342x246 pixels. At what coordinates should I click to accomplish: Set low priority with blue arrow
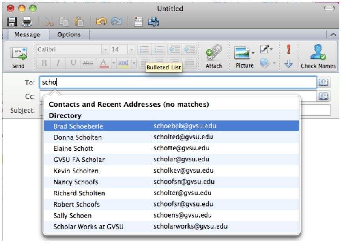[x=288, y=64]
